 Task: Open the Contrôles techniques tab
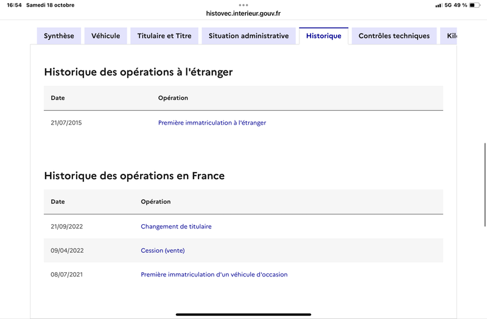click(394, 36)
